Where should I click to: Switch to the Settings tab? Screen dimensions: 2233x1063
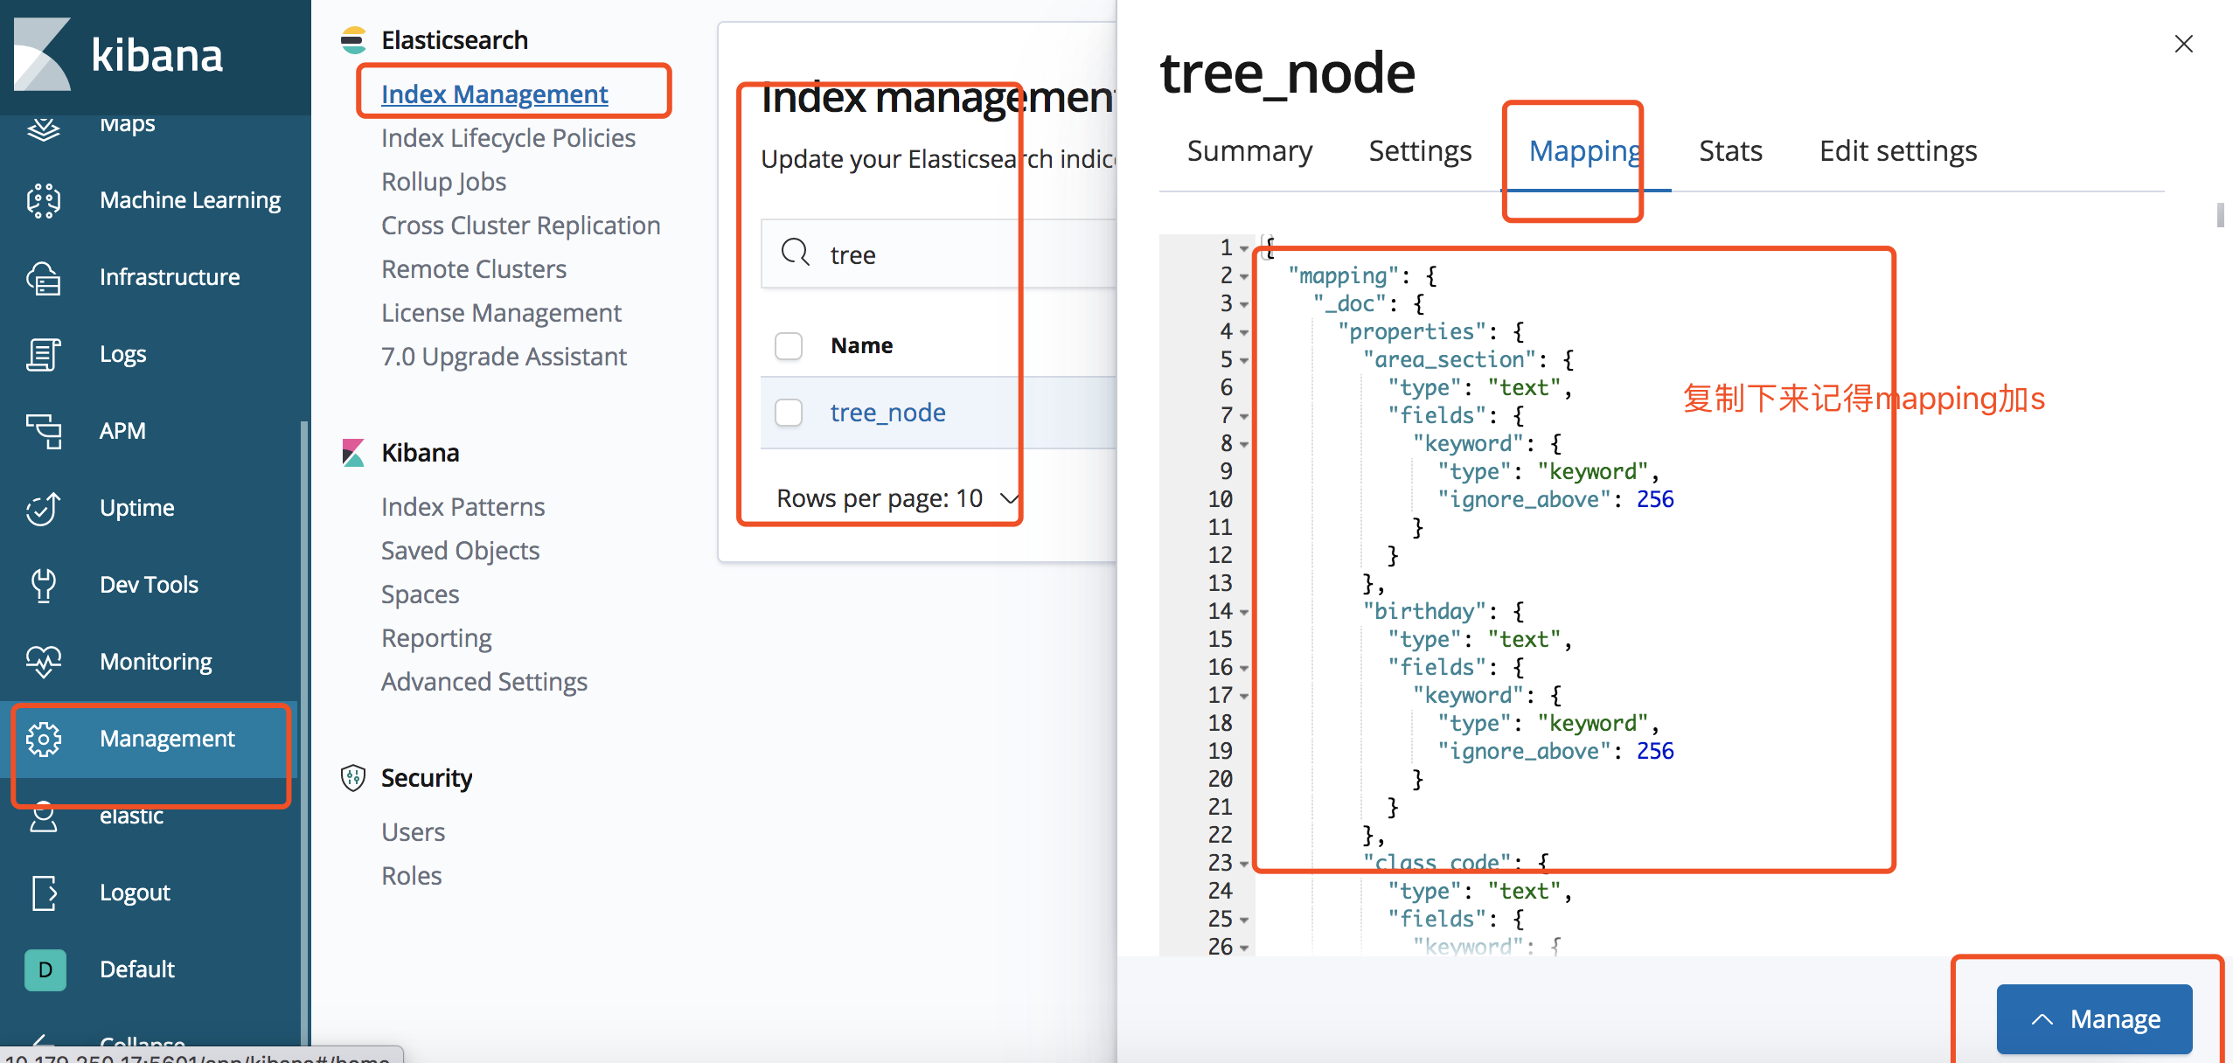(1420, 151)
